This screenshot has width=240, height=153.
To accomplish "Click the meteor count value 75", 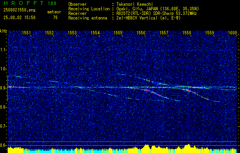I will click(x=55, y=18).
